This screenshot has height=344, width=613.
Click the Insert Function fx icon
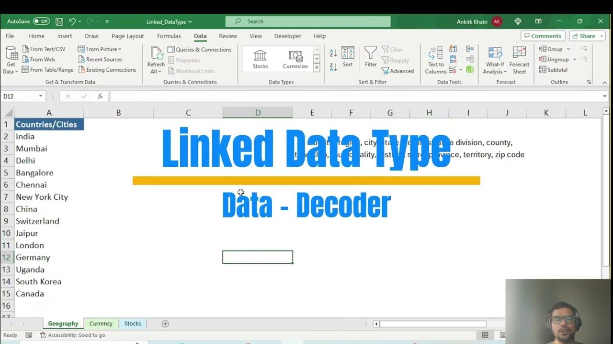point(100,96)
